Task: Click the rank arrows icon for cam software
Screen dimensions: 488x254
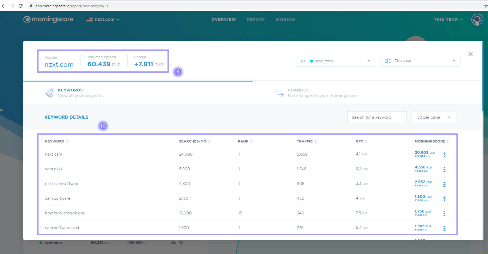Action: click(444, 199)
